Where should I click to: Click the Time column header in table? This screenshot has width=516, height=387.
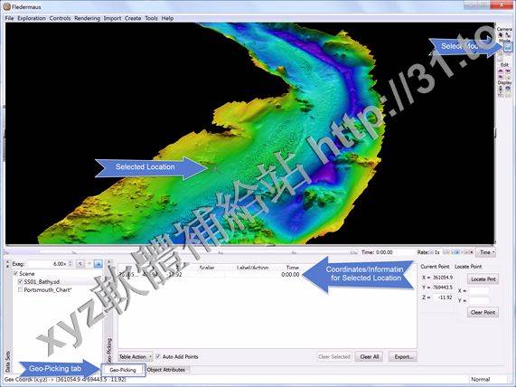click(x=292, y=268)
